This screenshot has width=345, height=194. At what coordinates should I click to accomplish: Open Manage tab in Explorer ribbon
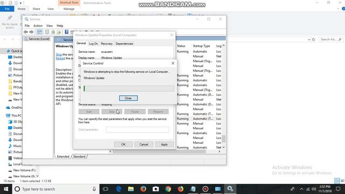(x=69, y=9)
